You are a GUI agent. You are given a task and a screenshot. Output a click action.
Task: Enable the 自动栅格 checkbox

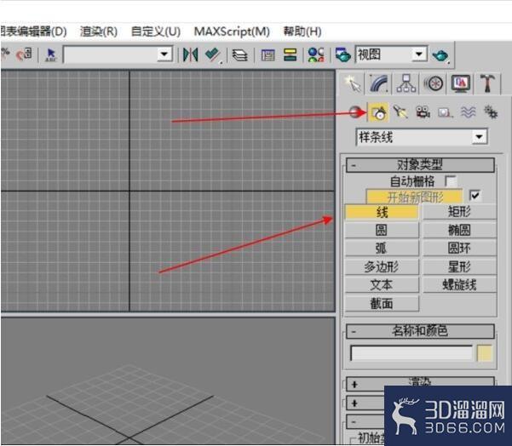coord(451,181)
